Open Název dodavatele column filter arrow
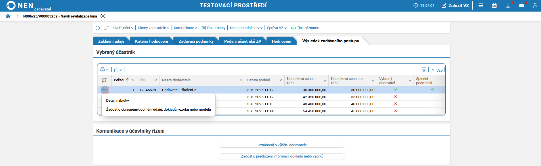 241,80
